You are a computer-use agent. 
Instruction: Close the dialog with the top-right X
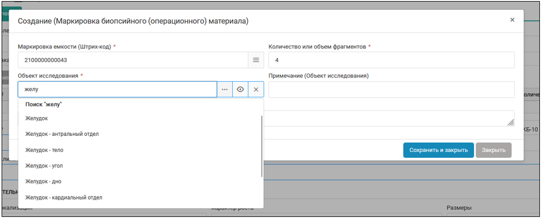click(512, 20)
